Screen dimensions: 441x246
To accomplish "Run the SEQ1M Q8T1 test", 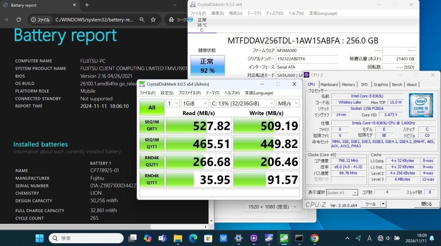I will (152, 125).
